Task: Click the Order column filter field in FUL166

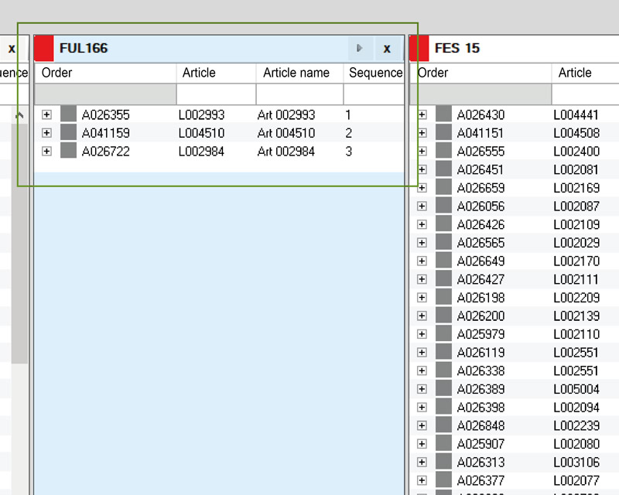Action: click(x=104, y=93)
